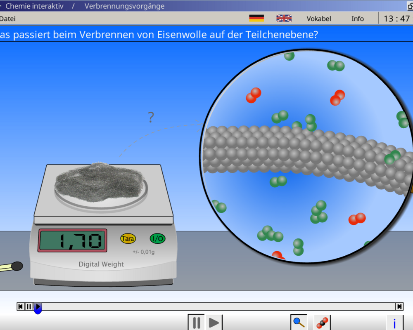Open the blue info 'i' button
413x330 pixels.
point(394,323)
